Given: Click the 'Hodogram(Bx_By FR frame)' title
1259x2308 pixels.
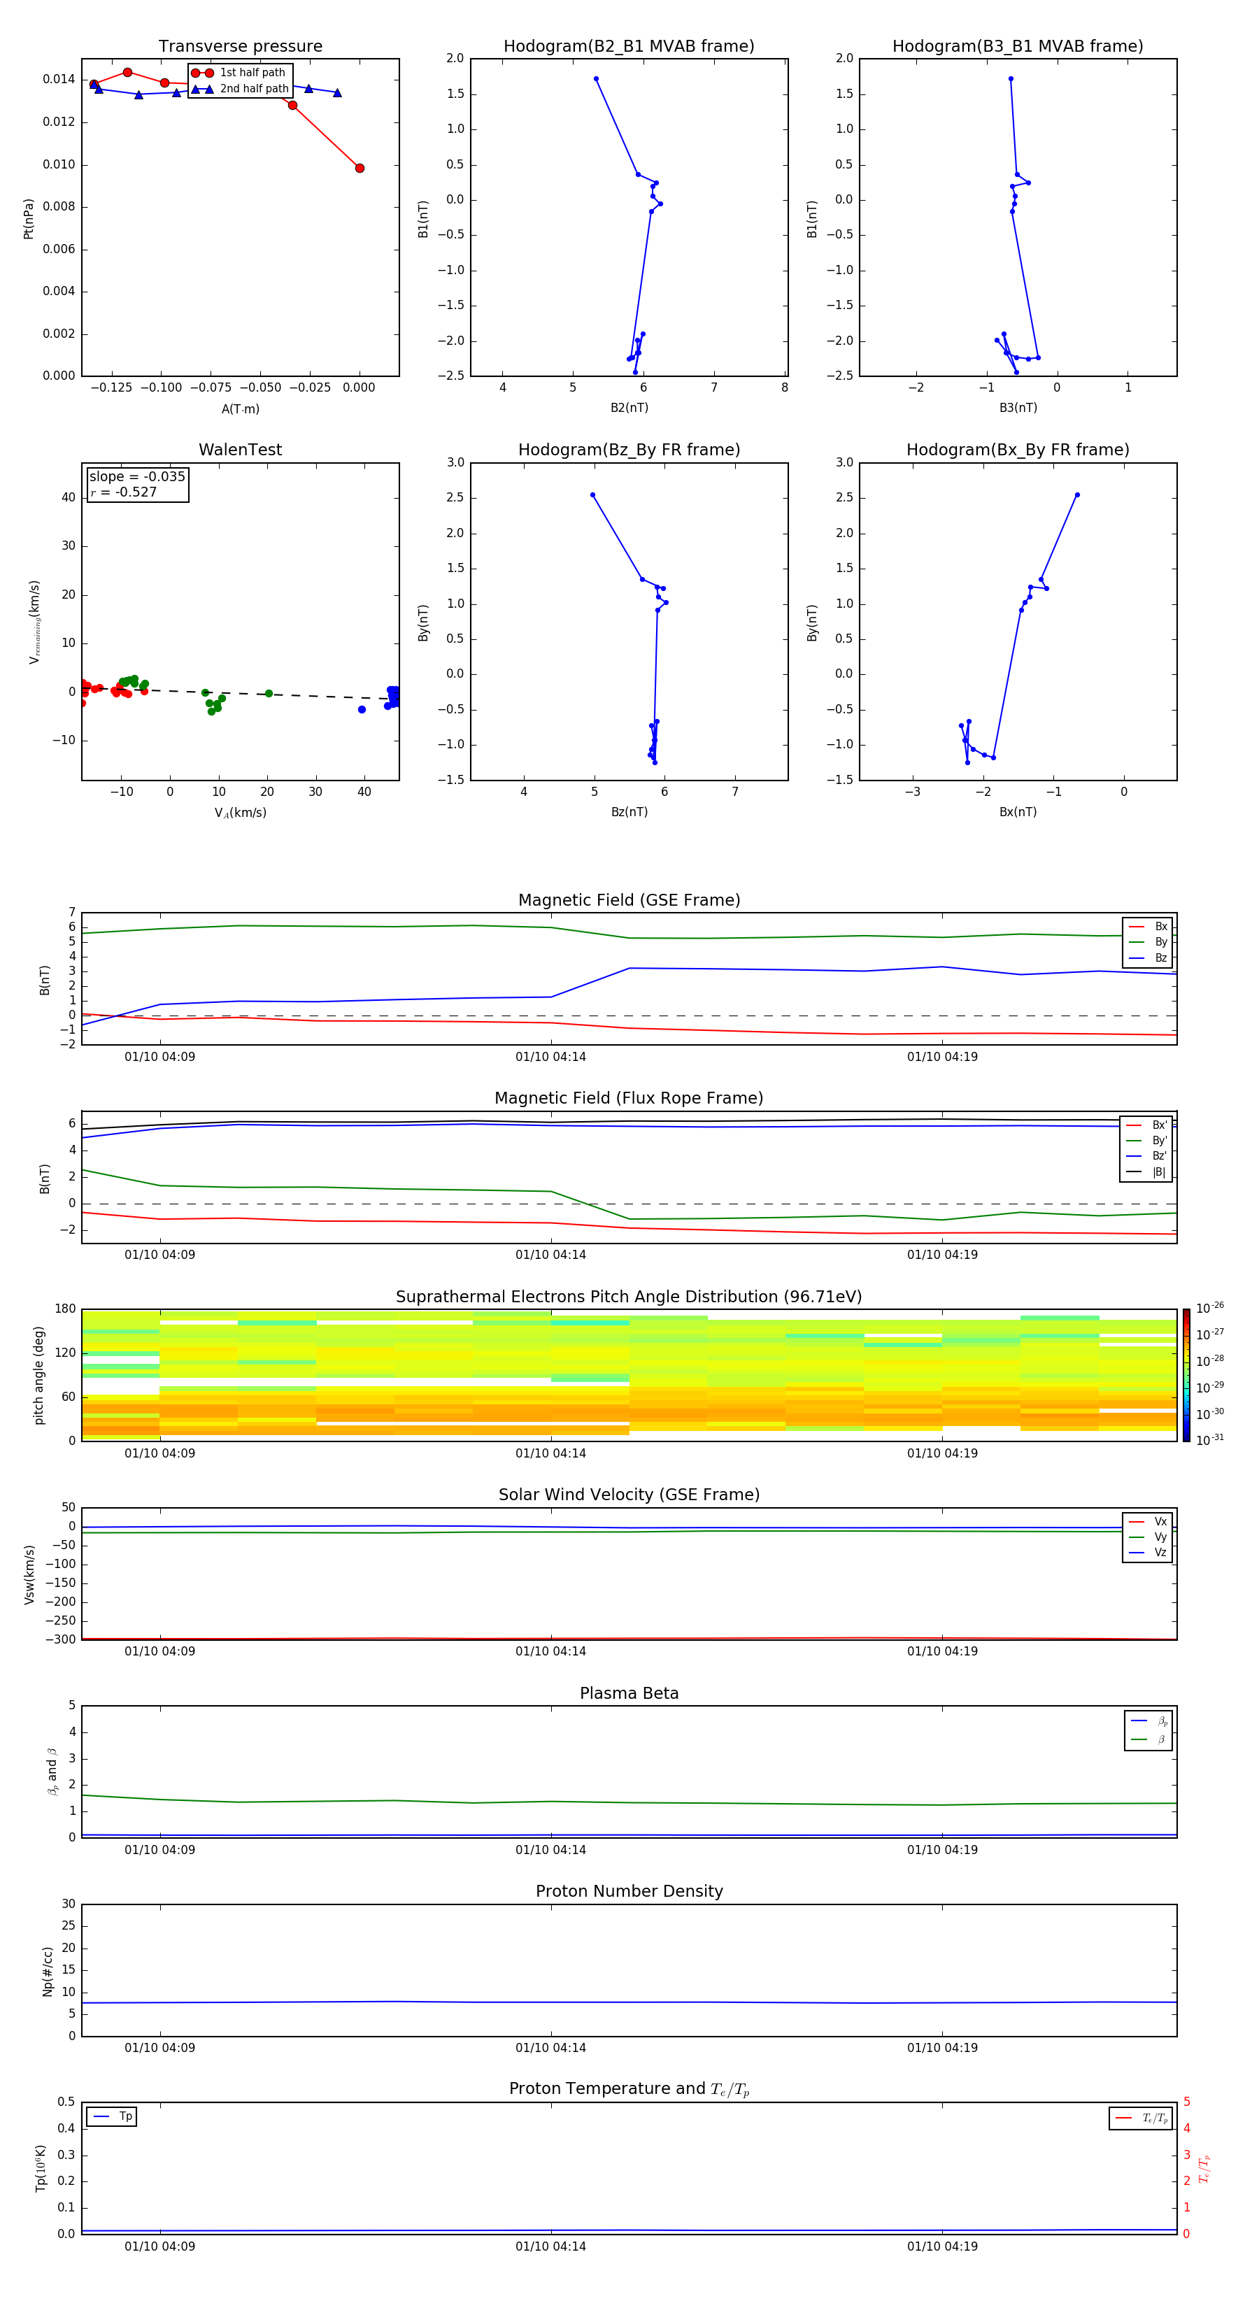Looking at the screenshot, I should 1017,450.
